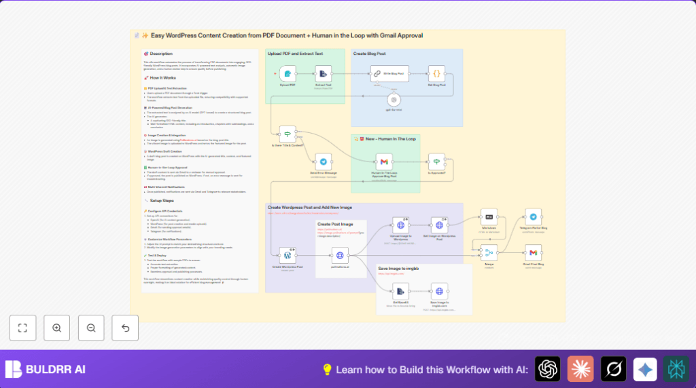
Task: Open the Save Image to imgbb URL link
Action: (x=391, y=275)
